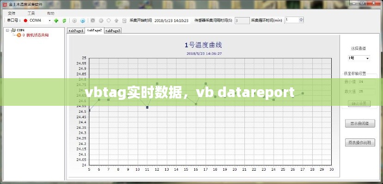
Task: Click the green plus add port icon
Action: pyautogui.click(x=56, y=21)
